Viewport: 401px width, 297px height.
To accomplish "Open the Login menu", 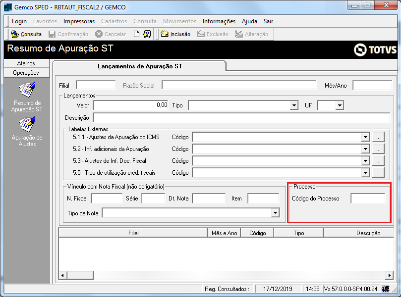I will pos(19,21).
